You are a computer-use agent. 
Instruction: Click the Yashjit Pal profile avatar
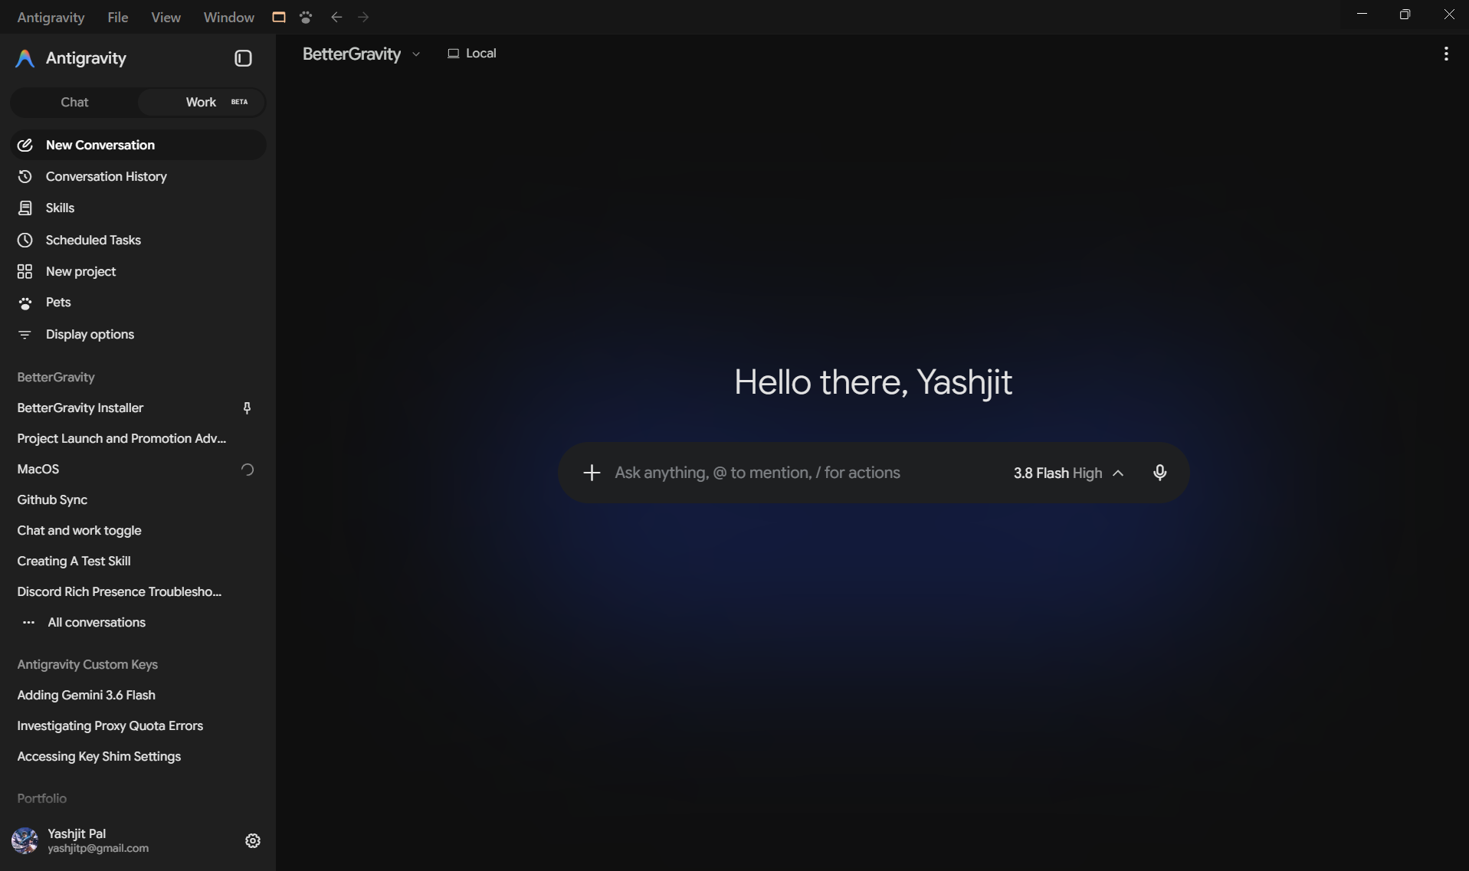coord(25,840)
